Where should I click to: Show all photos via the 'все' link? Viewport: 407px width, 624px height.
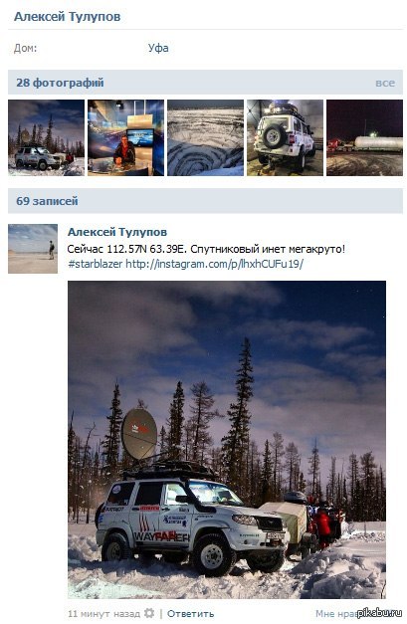tap(385, 83)
